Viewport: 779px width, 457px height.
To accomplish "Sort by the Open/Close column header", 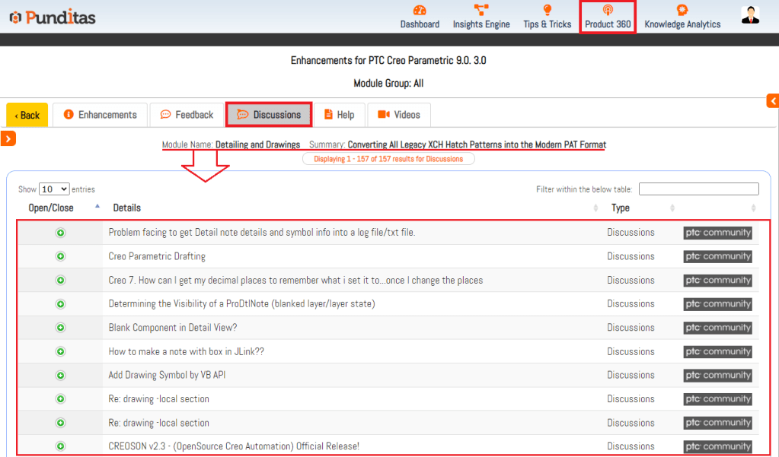I will (51, 208).
